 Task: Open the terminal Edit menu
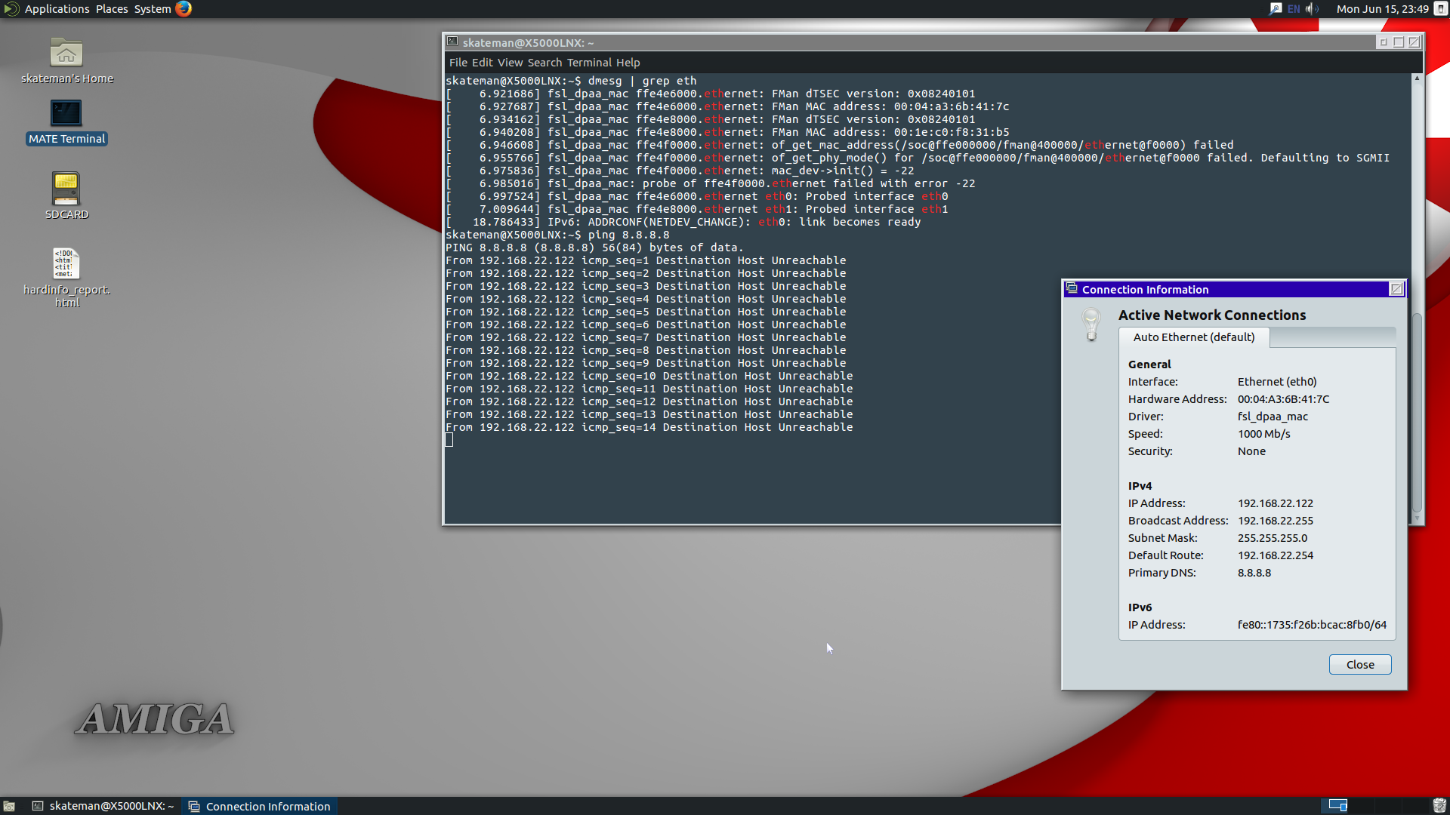(x=482, y=63)
